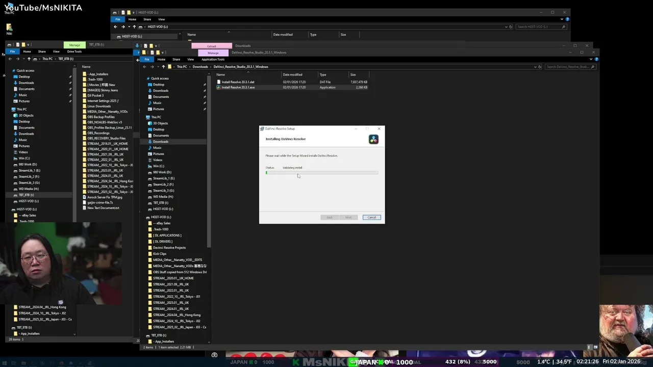653x367 pixels.
Task: Open Pictures under Quick access in front window
Action: point(159,109)
